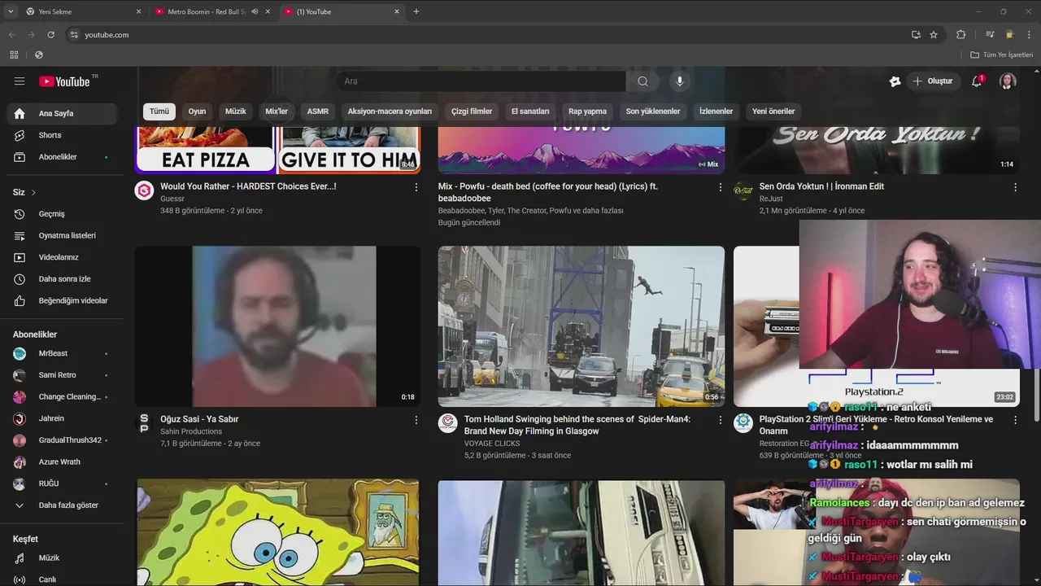Mute audio on Metro Boomin tab
Screen dimensions: 1041x586
coord(255,11)
